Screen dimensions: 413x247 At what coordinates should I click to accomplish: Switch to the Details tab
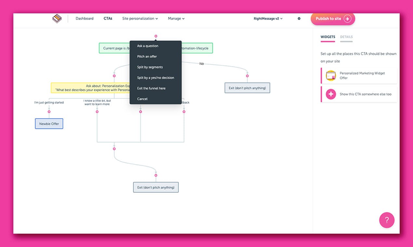pos(346,37)
